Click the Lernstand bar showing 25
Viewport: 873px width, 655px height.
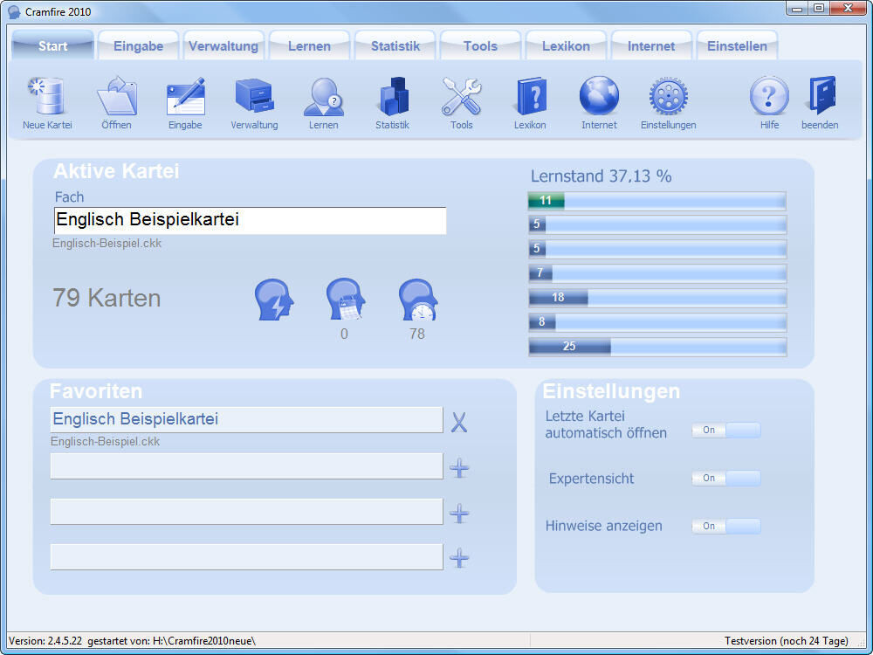[x=657, y=347]
